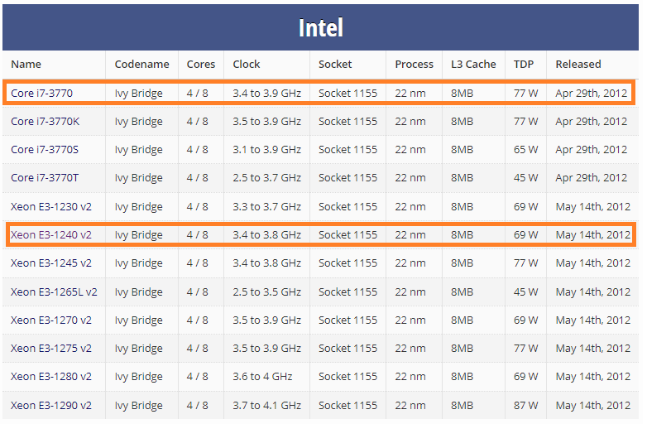Image resolution: width=647 pixels, height=424 pixels.
Task: Select Ivy Bridge in Core i7-3770S row
Action: click(x=139, y=149)
